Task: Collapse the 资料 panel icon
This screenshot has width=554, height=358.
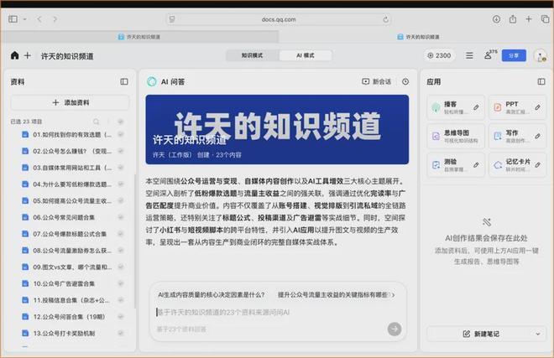Action: [124, 81]
